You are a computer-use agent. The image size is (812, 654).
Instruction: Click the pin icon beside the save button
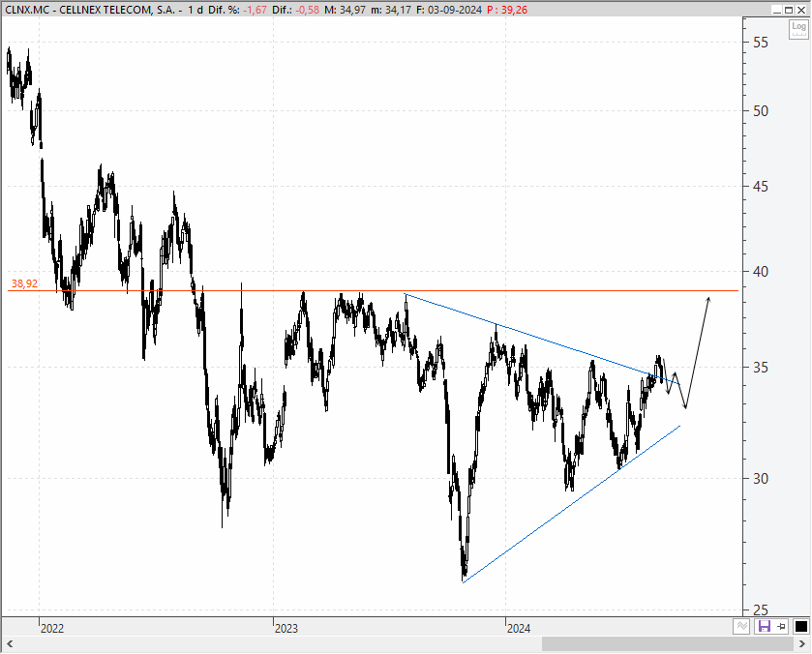(782, 627)
